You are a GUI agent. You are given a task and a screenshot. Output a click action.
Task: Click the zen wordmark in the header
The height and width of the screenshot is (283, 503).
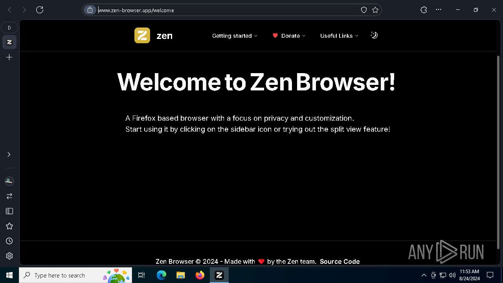point(164,36)
